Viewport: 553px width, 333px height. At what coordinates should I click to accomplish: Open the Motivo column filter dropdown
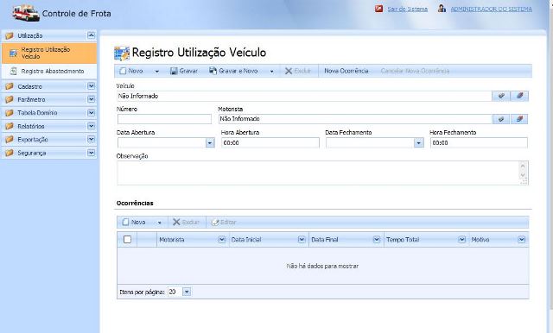click(522, 239)
